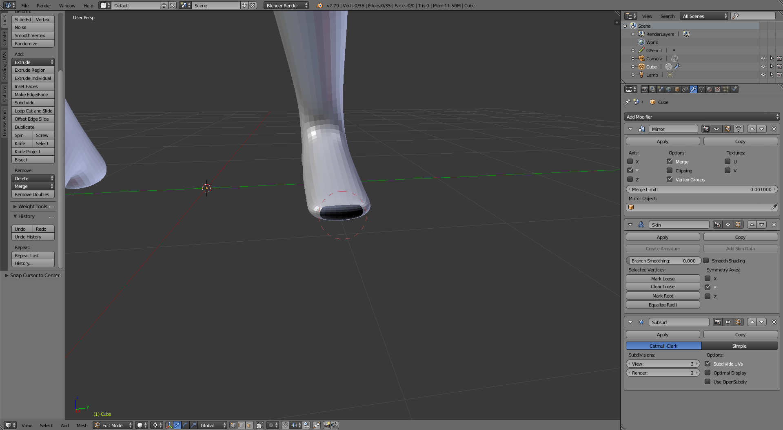Select the rotate manipulator arc icon
This screenshot has height=430, width=783.
185,425
